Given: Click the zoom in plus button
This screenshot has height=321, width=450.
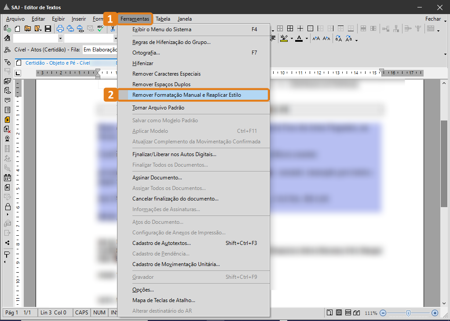Looking at the screenshot, I should (x=435, y=313).
